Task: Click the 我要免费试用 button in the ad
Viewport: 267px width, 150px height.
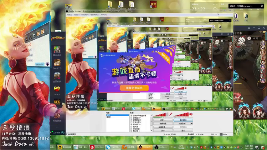Action: point(134,88)
